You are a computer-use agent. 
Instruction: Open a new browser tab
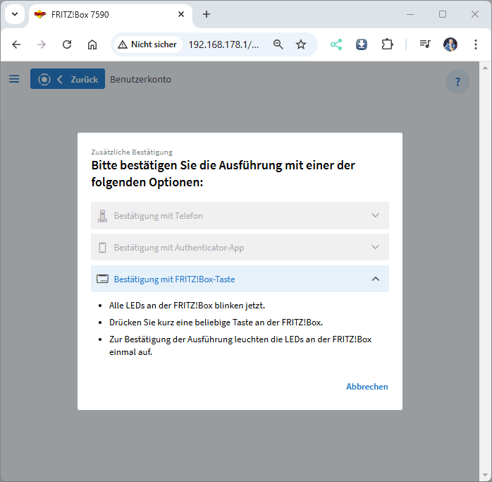click(x=207, y=14)
